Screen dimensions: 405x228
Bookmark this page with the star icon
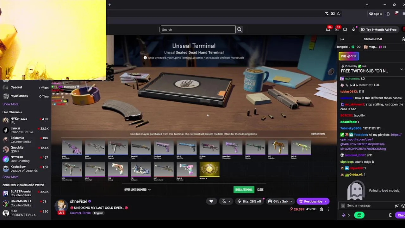pos(339,14)
